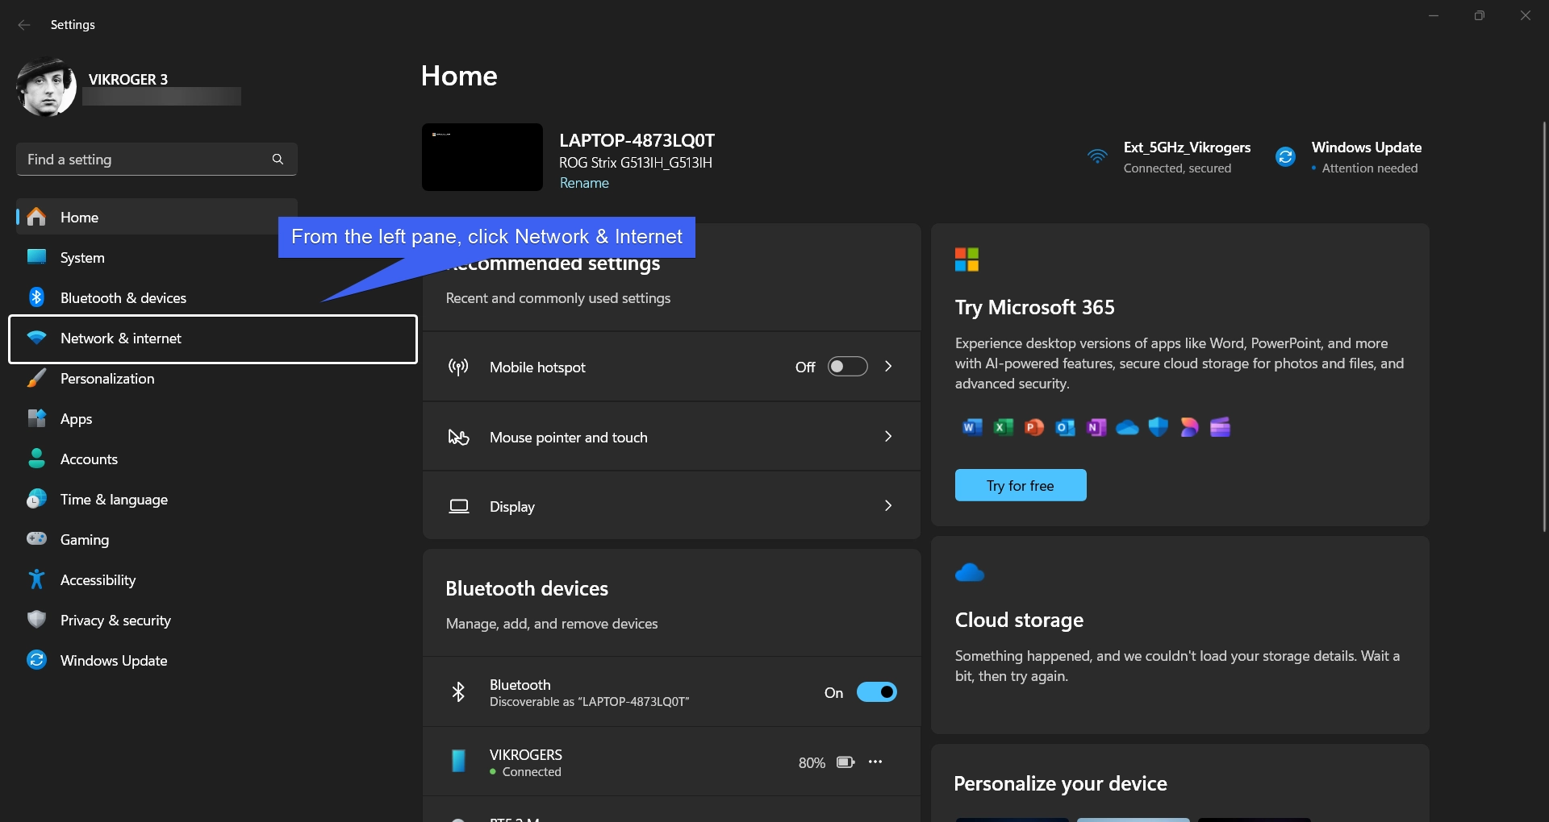The height and width of the screenshot is (822, 1549).
Task: Click the Outlook icon in the Microsoft 365 card
Action: [1065, 427]
